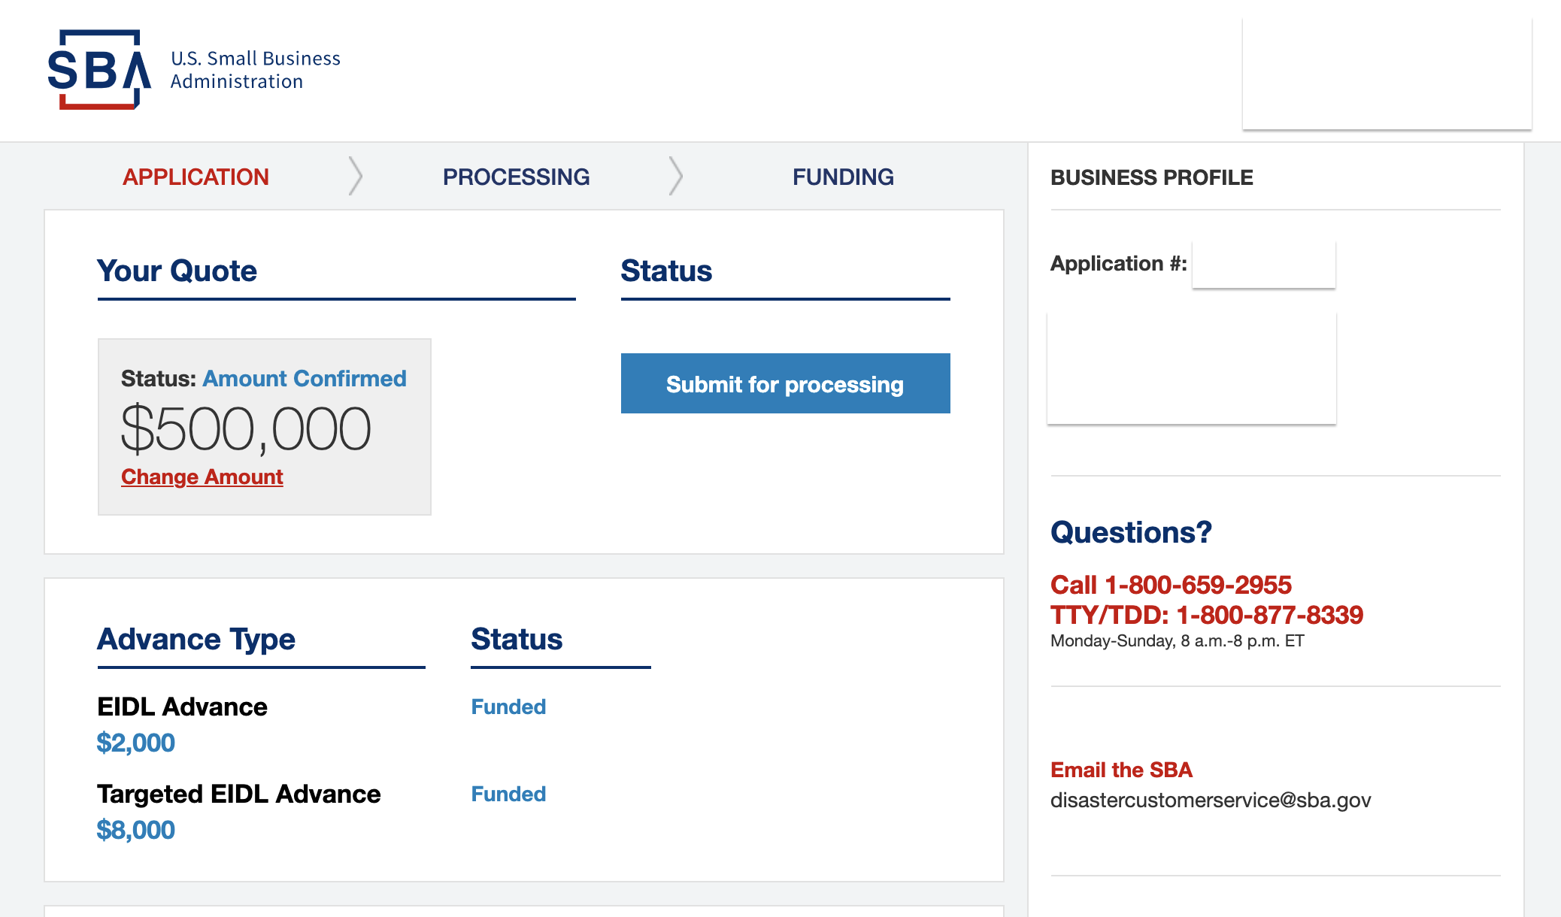Click the Submit for processing button
Screen dimensions: 1561x917
click(785, 383)
